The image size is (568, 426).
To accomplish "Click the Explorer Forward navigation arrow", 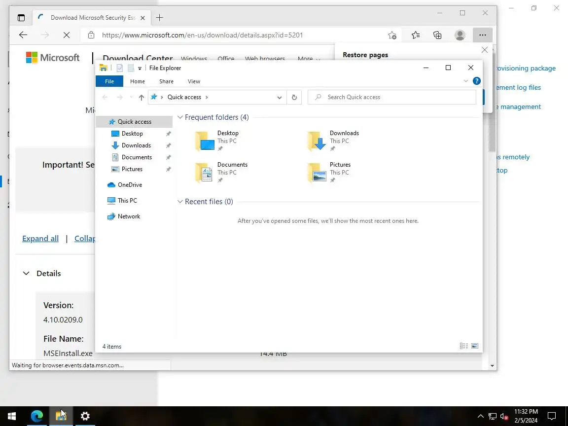I will [119, 97].
